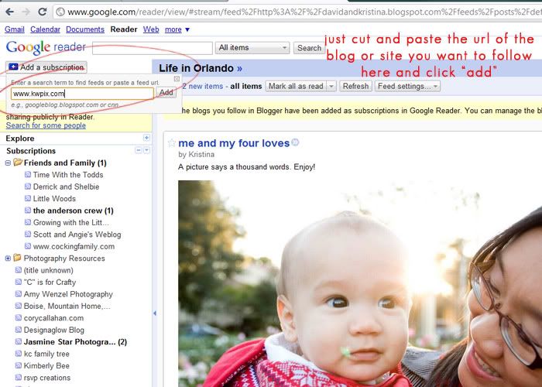Open the 'All items' search dropdown
This screenshot has width=542, height=387.
(x=252, y=48)
